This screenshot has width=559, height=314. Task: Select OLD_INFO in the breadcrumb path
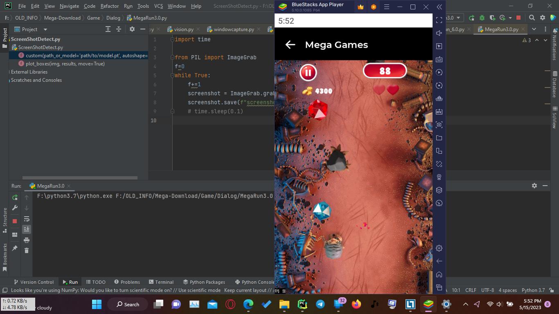26,18
